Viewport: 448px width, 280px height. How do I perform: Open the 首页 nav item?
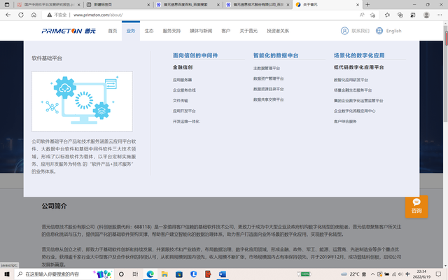click(x=113, y=31)
